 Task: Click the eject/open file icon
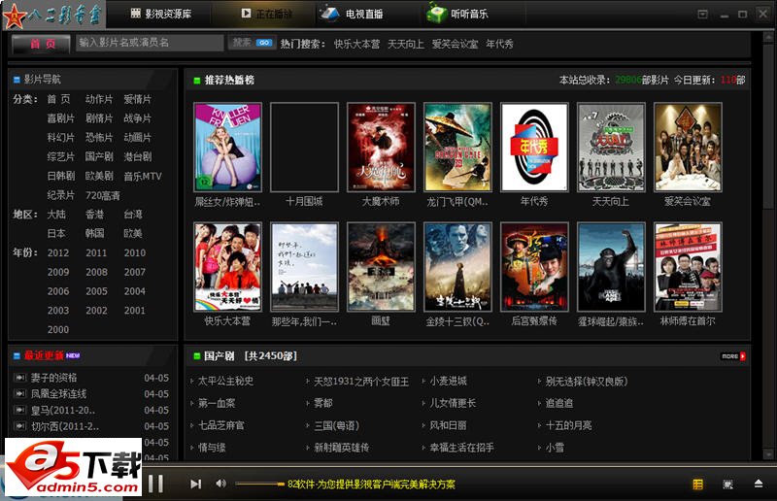point(759,484)
